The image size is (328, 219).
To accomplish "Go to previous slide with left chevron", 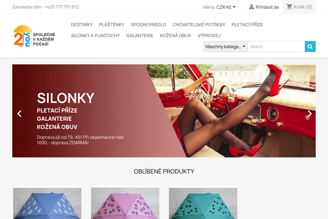I will [x=19, y=114].
